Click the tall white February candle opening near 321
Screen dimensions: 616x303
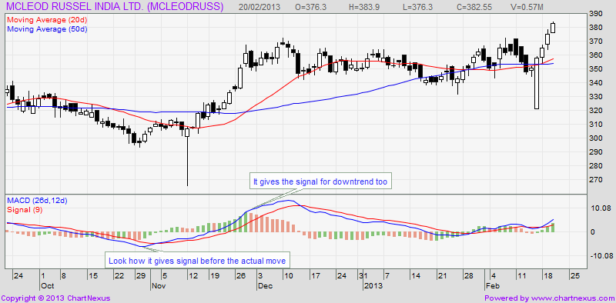pos(537,83)
